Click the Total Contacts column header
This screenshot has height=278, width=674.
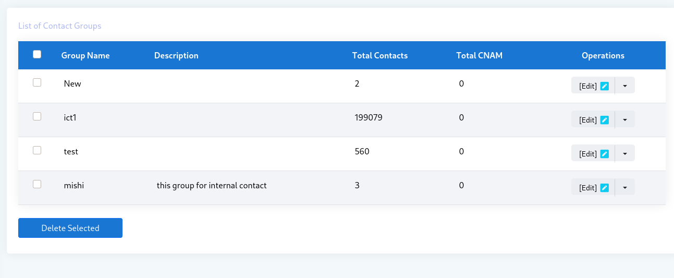click(x=380, y=55)
